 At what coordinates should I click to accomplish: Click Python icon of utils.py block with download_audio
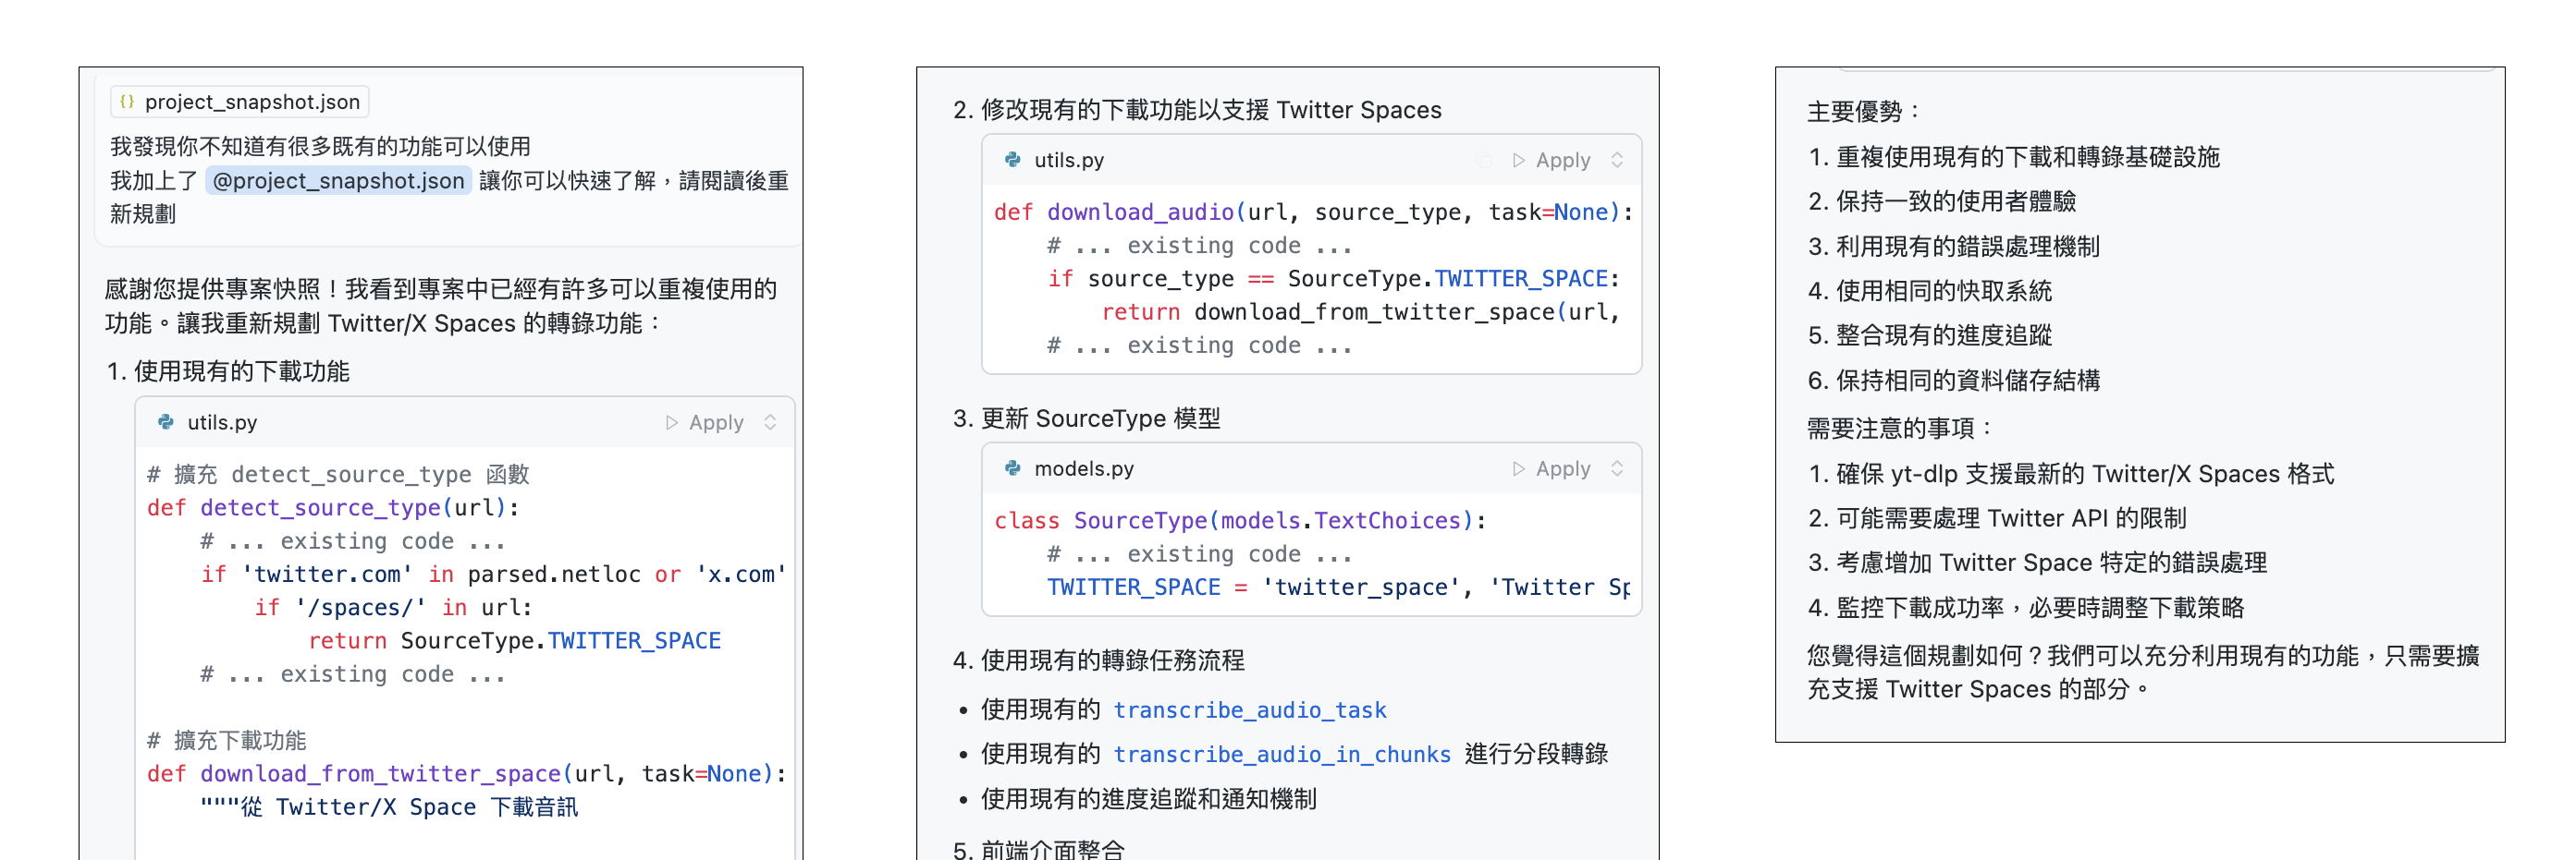(1013, 160)
